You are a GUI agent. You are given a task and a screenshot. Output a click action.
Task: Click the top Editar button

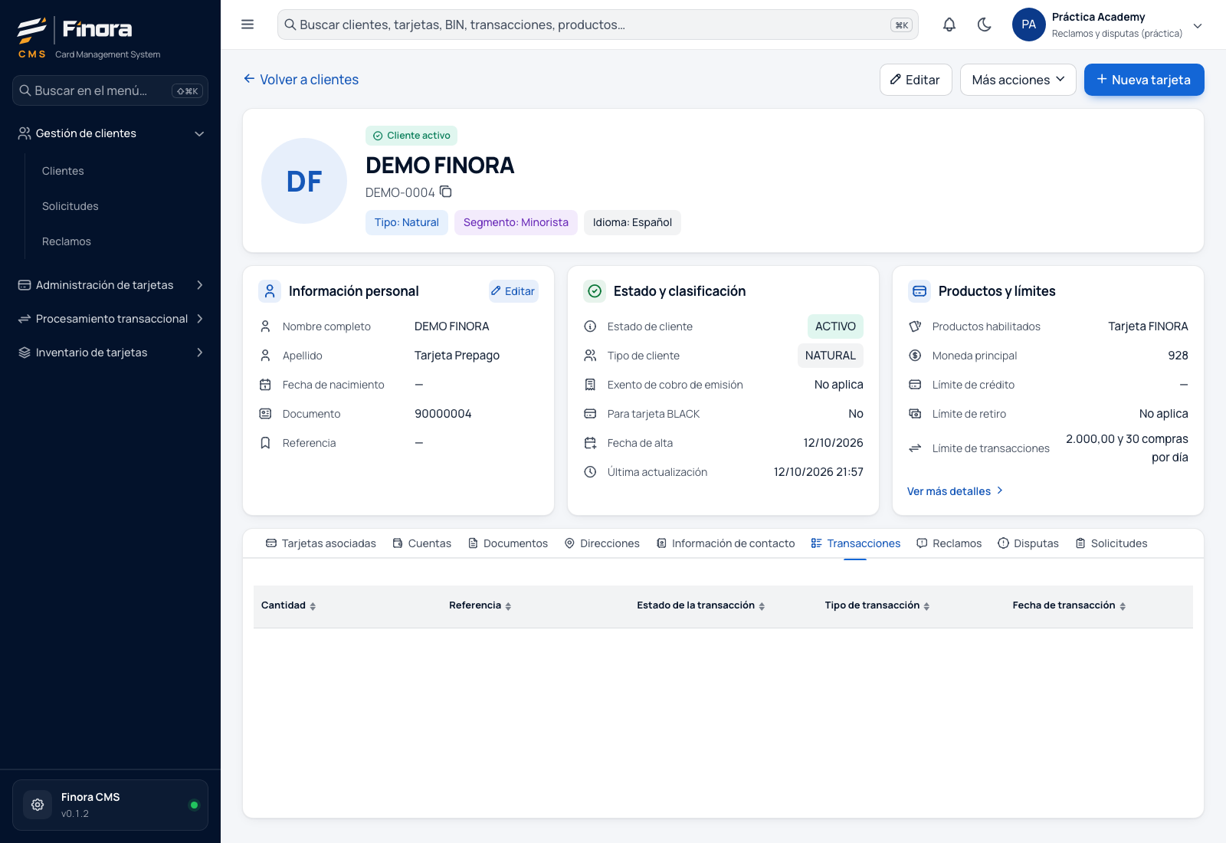(916, 80)
